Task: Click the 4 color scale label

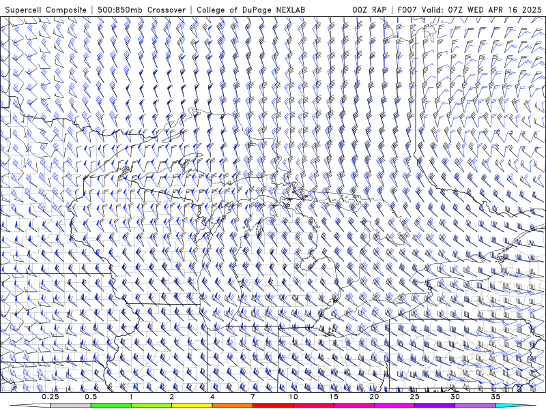Action: (212, 397)
